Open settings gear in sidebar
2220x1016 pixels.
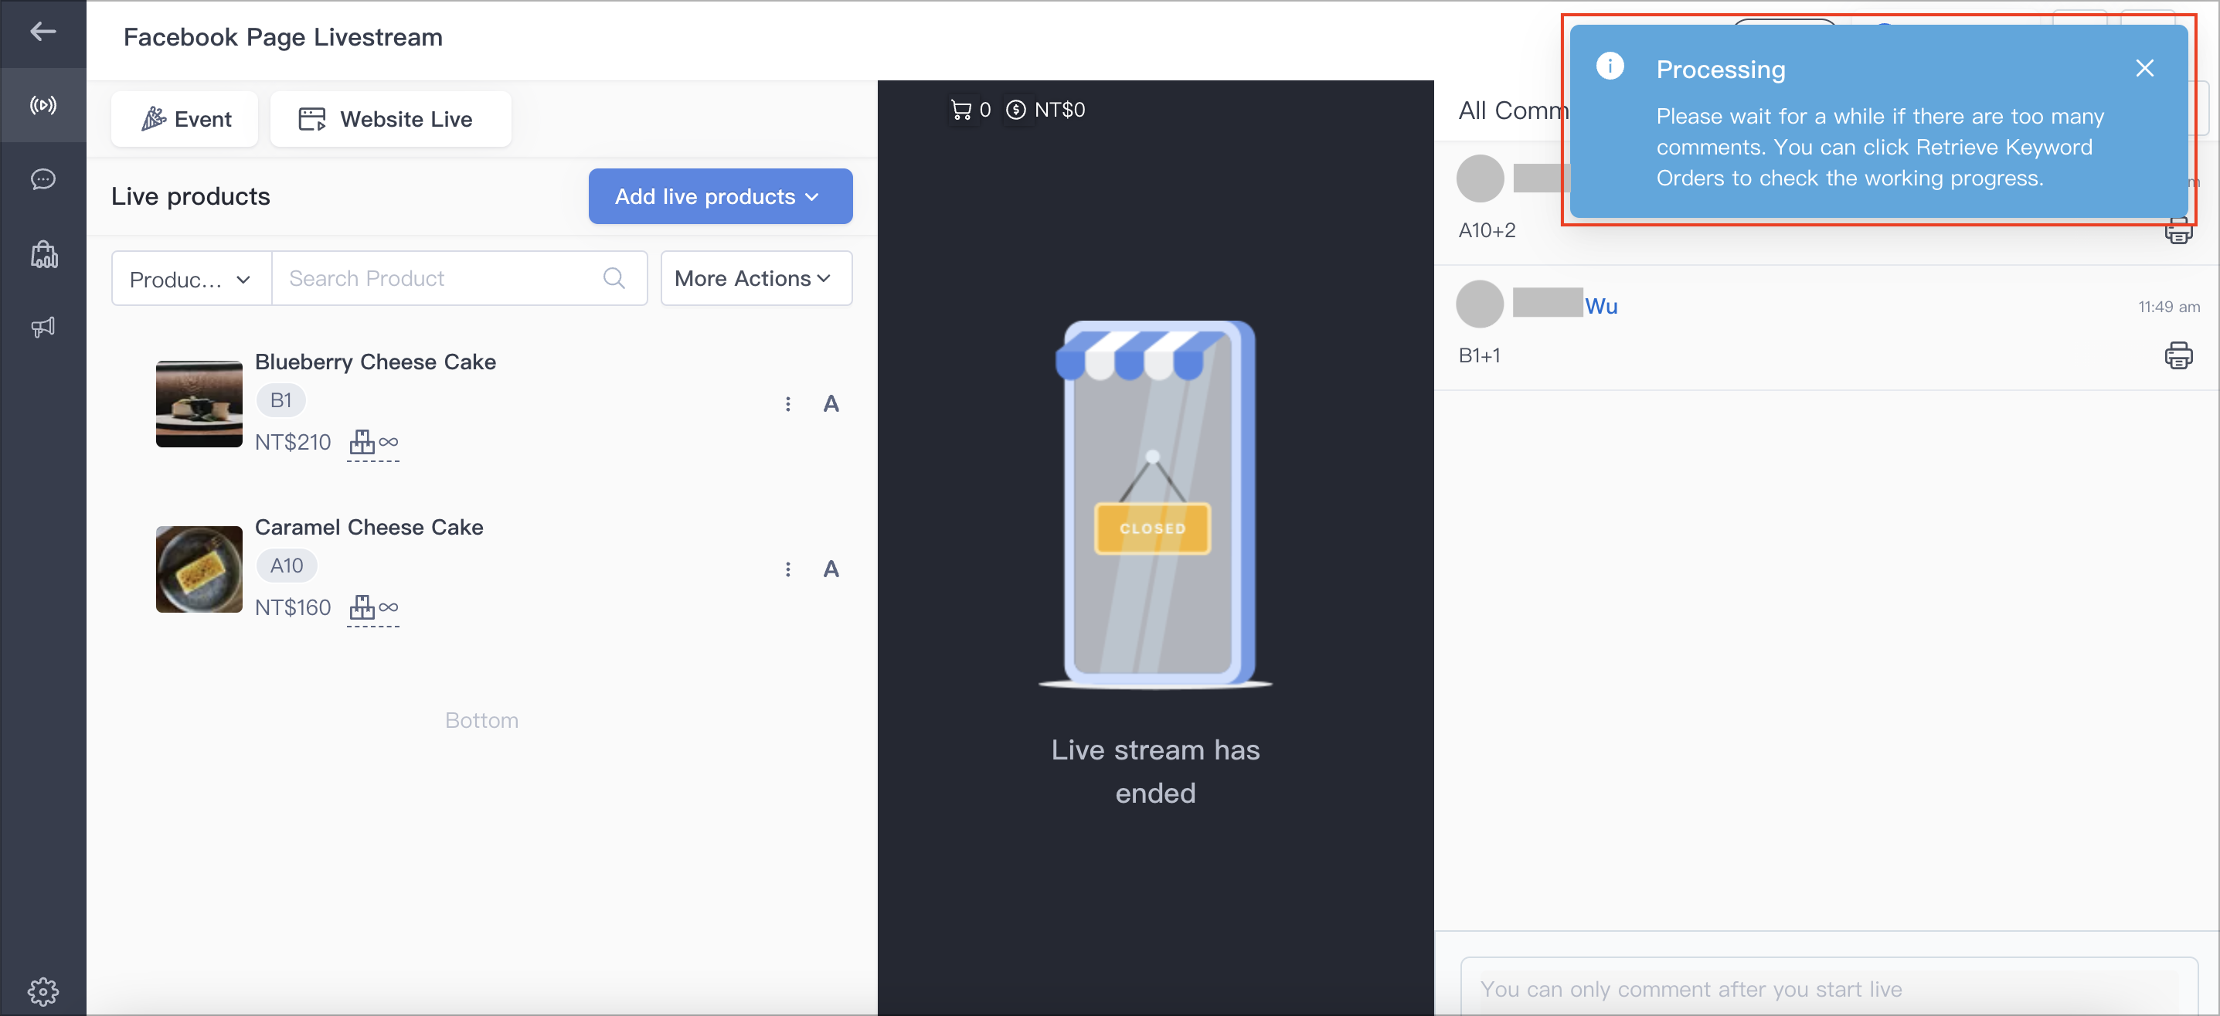point(43,991)
